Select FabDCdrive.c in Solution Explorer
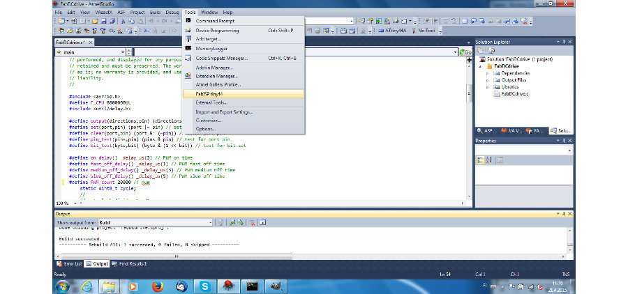The image size is (628, 294). [x=512, y=93]
